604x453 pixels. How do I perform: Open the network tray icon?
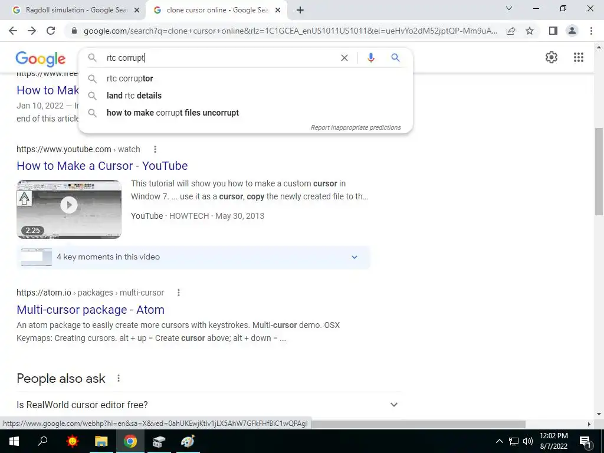[514, 441]
